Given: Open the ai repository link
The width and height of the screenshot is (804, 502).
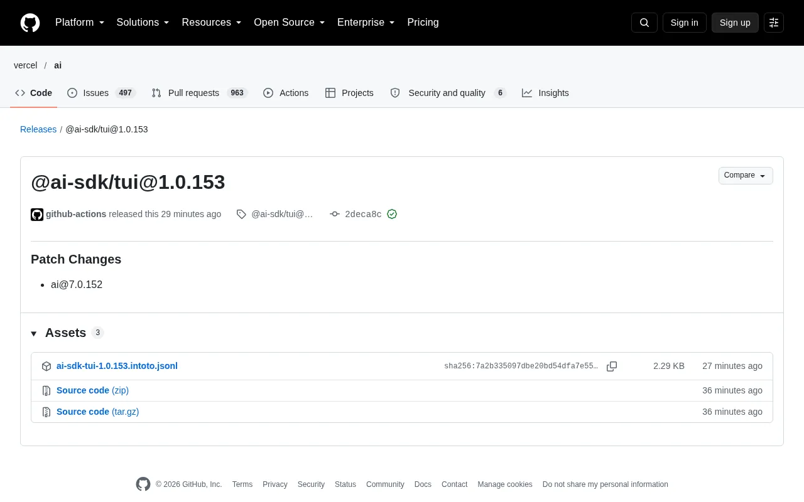Looking at the screenshot, I should [58, 65].
